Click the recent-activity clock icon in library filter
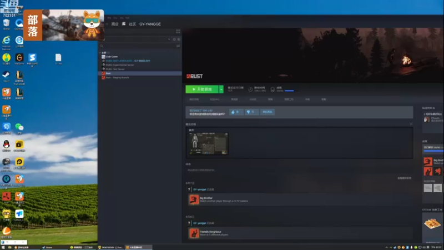 click(x=174, y=39)
